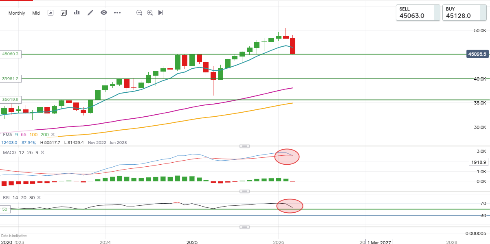Jump to the latest candle
Screen dimensions: 490x244
(160, 13)
